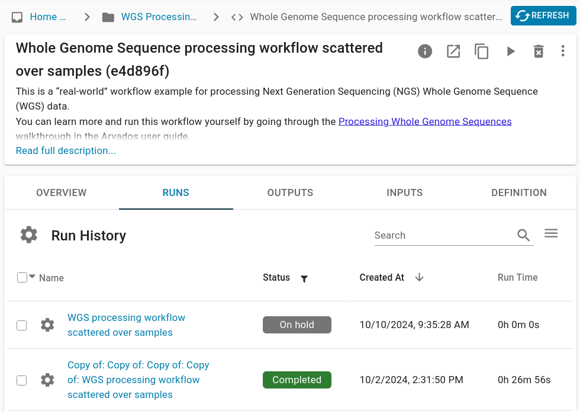The height and width of the screenshot is (411, 580).
Task: Open the hamburger list options icon
Action: click(x=551, y=233)
